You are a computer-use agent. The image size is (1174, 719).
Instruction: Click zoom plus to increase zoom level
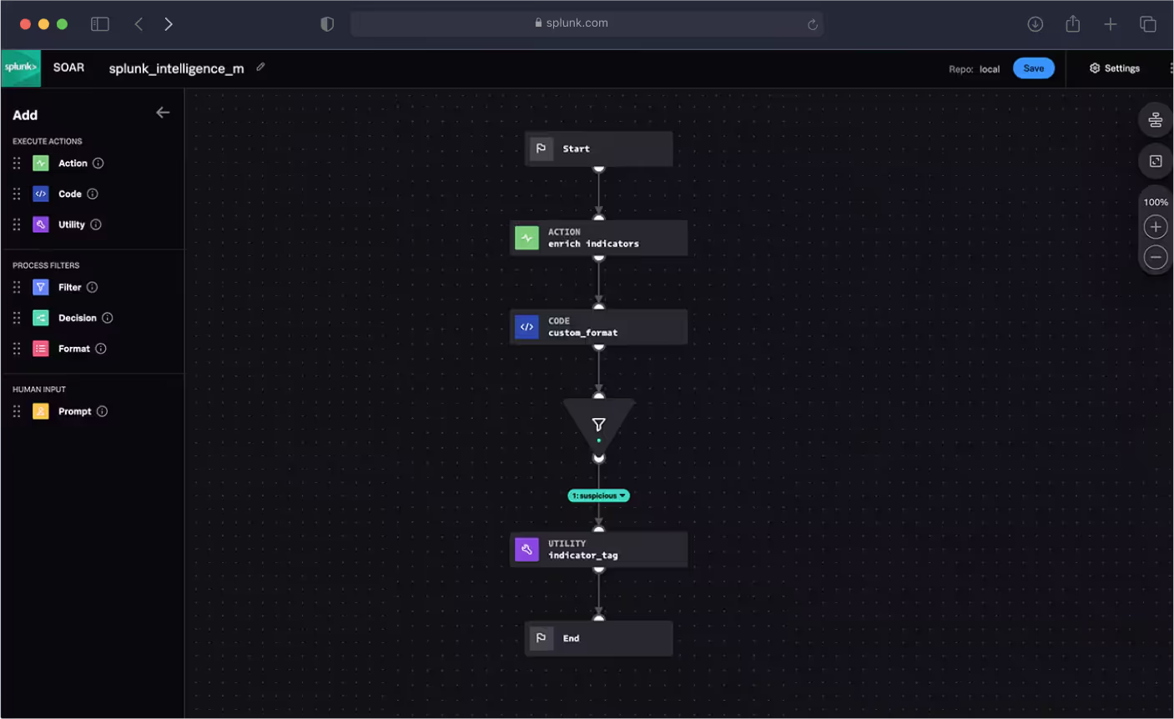tap(1155, 226)
